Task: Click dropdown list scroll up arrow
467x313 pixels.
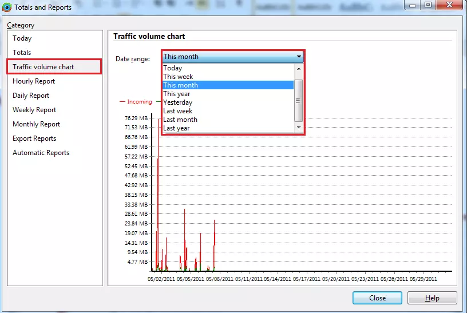Action: pyautogui.click(x=299, y=69)
